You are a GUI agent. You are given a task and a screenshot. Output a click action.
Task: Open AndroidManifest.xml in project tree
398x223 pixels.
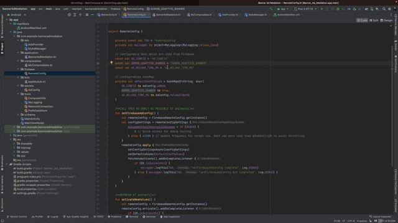pyautogui.click(x=33, y=28)
